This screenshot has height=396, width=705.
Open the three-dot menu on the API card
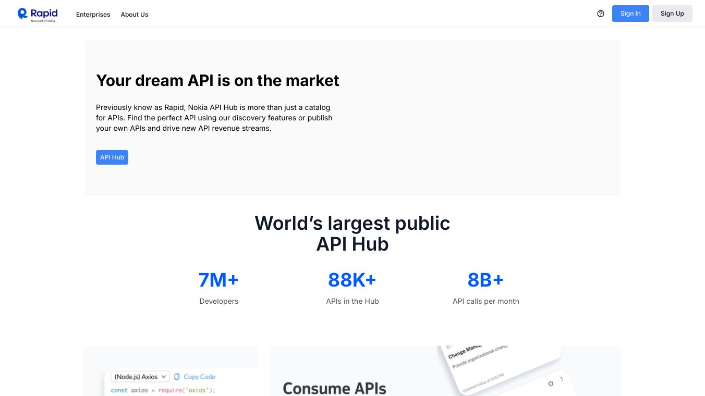(562, 379)
